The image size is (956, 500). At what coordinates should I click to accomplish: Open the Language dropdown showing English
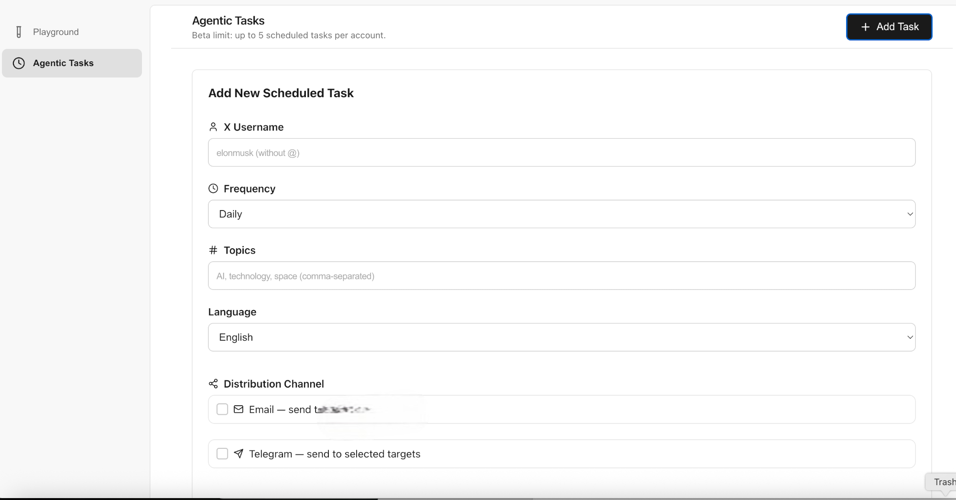tap(561, 337)
